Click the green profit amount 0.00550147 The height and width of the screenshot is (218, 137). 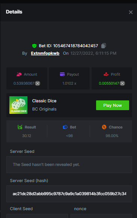point(109,83)
